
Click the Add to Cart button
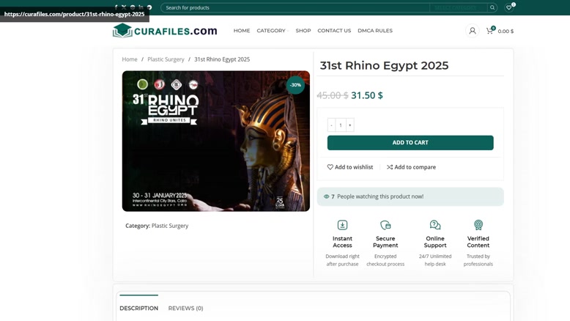pos(410,142)
